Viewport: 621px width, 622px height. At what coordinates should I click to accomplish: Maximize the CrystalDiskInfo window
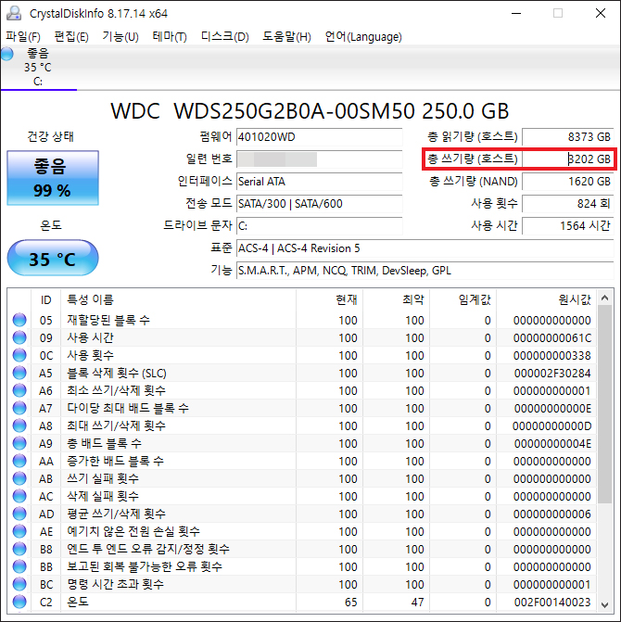(x=558, y=13)
